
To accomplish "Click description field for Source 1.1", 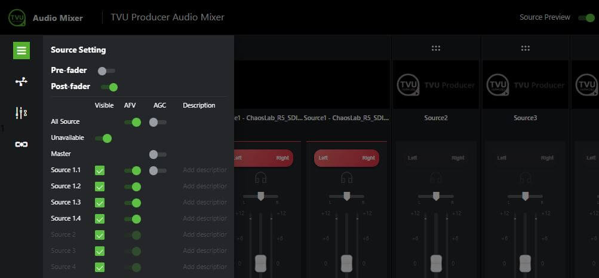I will 205,170.
